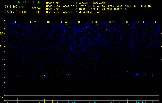Click time marker 1102
The image size is (162, 103).
(x=33, y=22)
